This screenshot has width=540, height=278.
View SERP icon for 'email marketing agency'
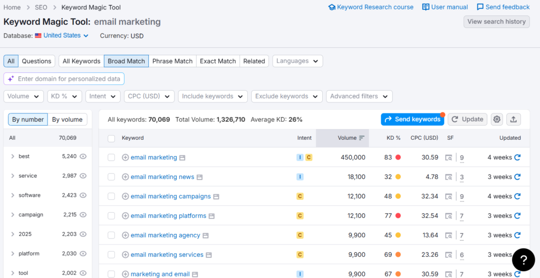pyautogui.click(x=448, y=236)
